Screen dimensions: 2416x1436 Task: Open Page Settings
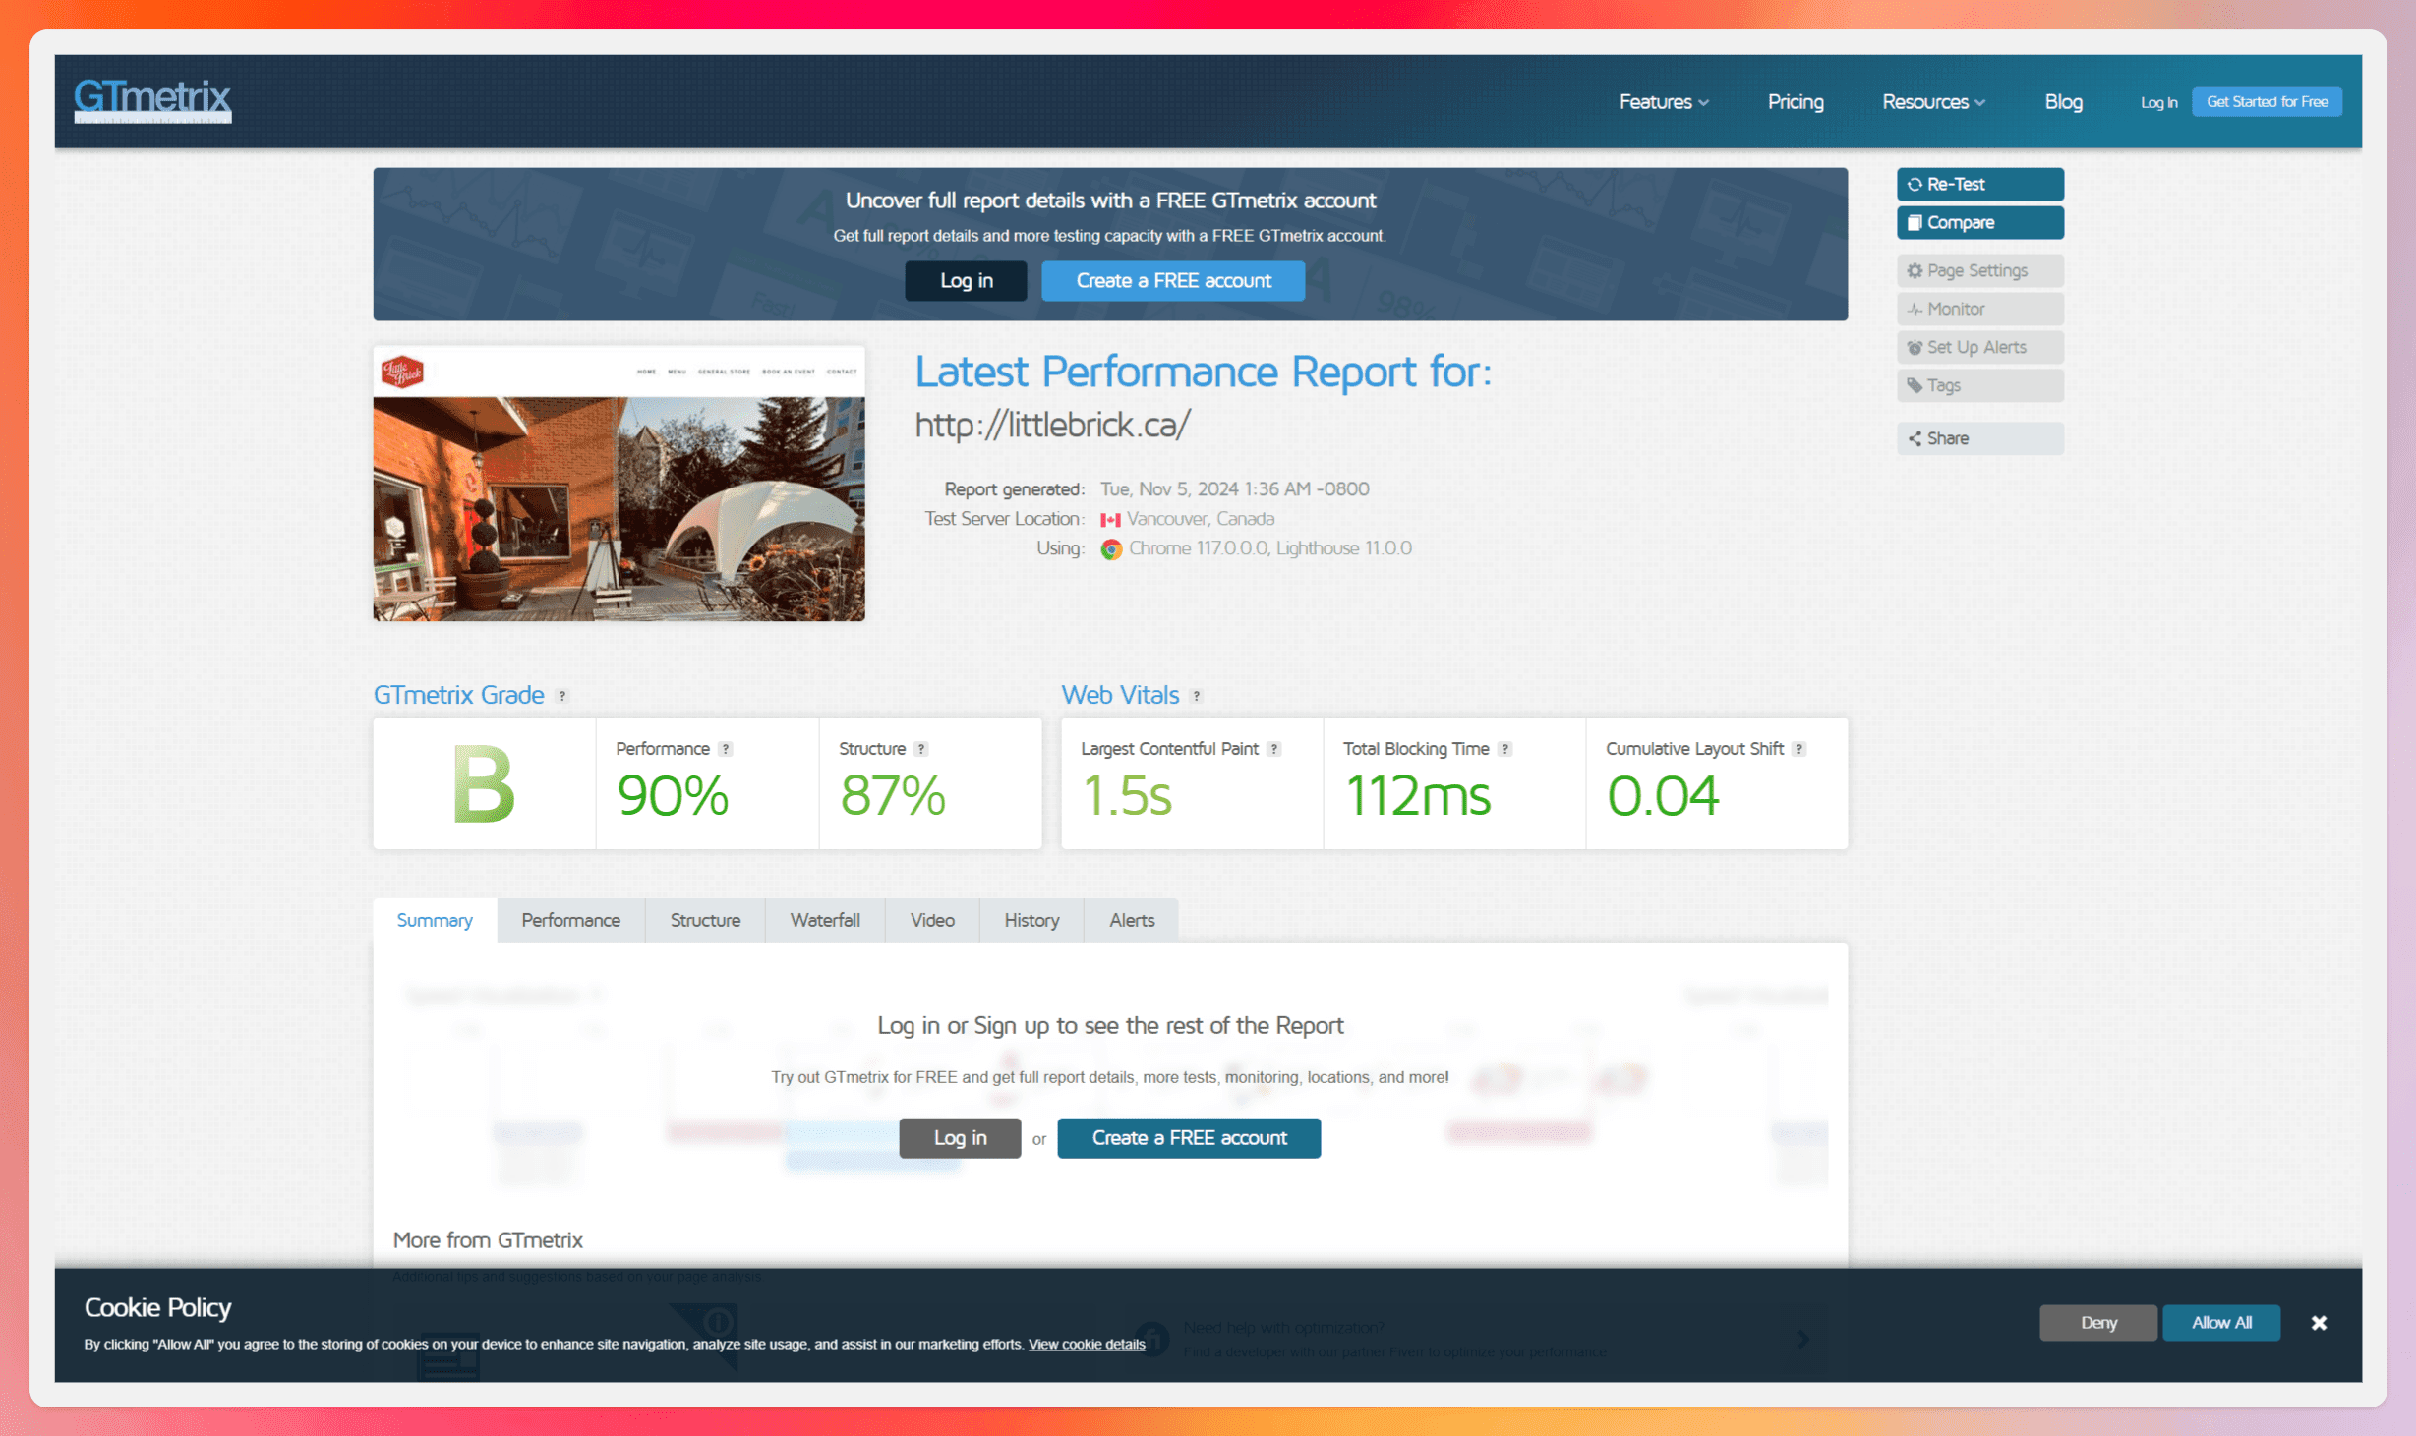click(x=1979, y=271)
